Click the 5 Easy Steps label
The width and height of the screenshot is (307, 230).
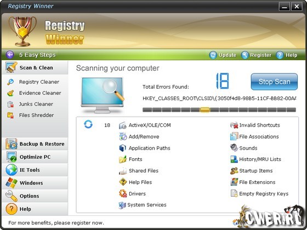tap(37, 55)
